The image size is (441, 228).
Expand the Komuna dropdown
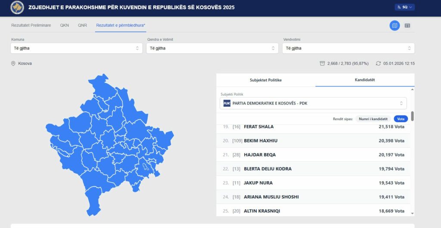[x=76, y=48]
